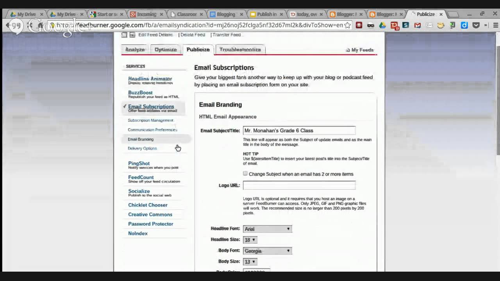Open the red TD Todoist extension
Viewport: 500px width, 281px height.
[x=394, y=25]
